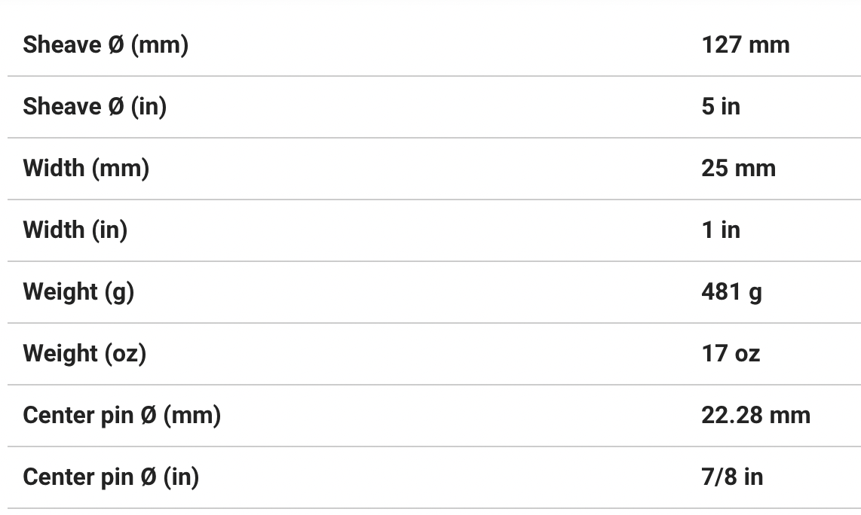This screenshot has width=861, height=515.
Task: Click the Sheave Ø (in) label
Action: 95,107
